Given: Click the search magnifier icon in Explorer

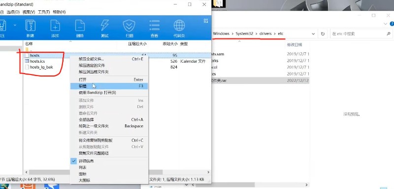Looking at the screenshot, I should click(x=389, y=34).
